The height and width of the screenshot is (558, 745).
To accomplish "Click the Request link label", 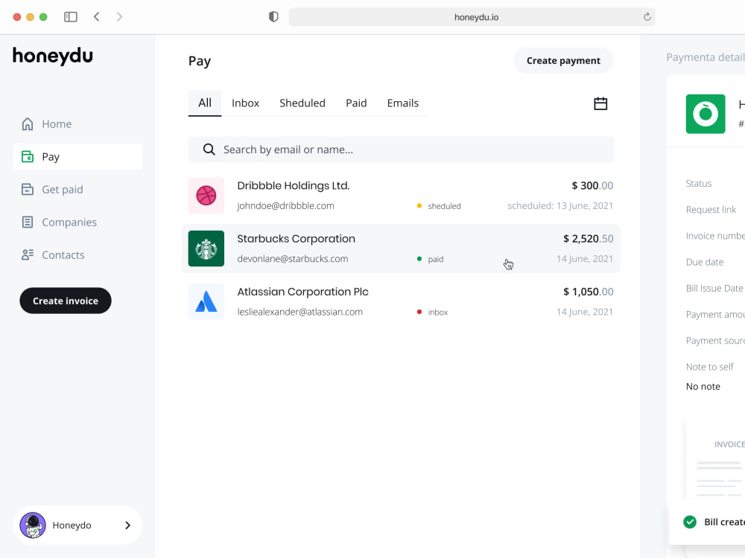I will (711, 210).
